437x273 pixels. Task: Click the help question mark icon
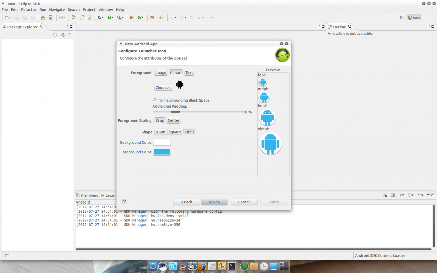click(x=125, y=201)
